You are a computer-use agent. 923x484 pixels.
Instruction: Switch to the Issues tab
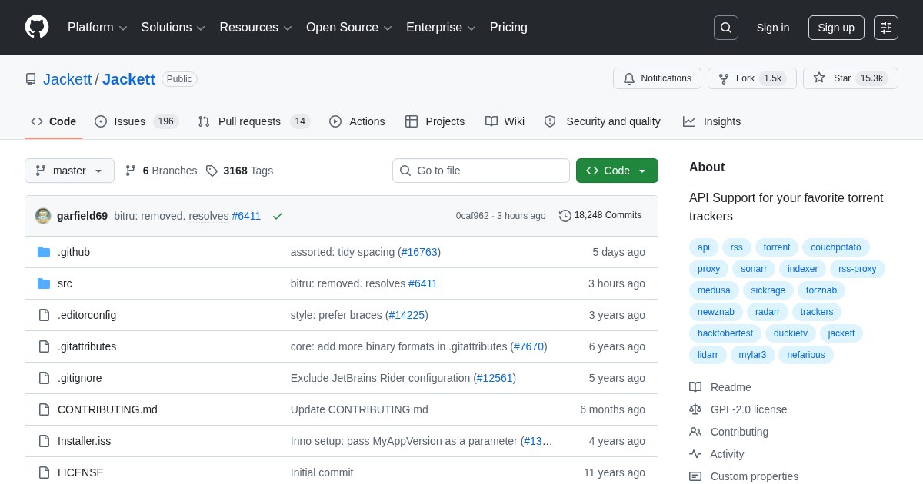[x=137, y=121]
